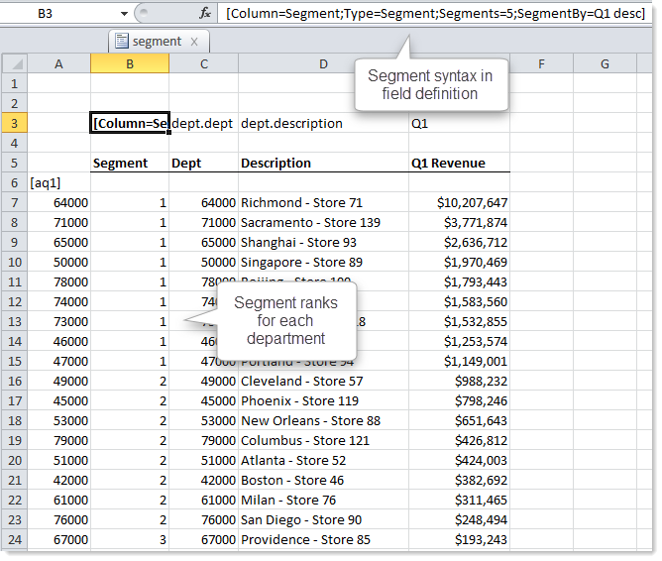Select the Segment column heading cell
Screen dimensions: 662x561
click(130, 164)
